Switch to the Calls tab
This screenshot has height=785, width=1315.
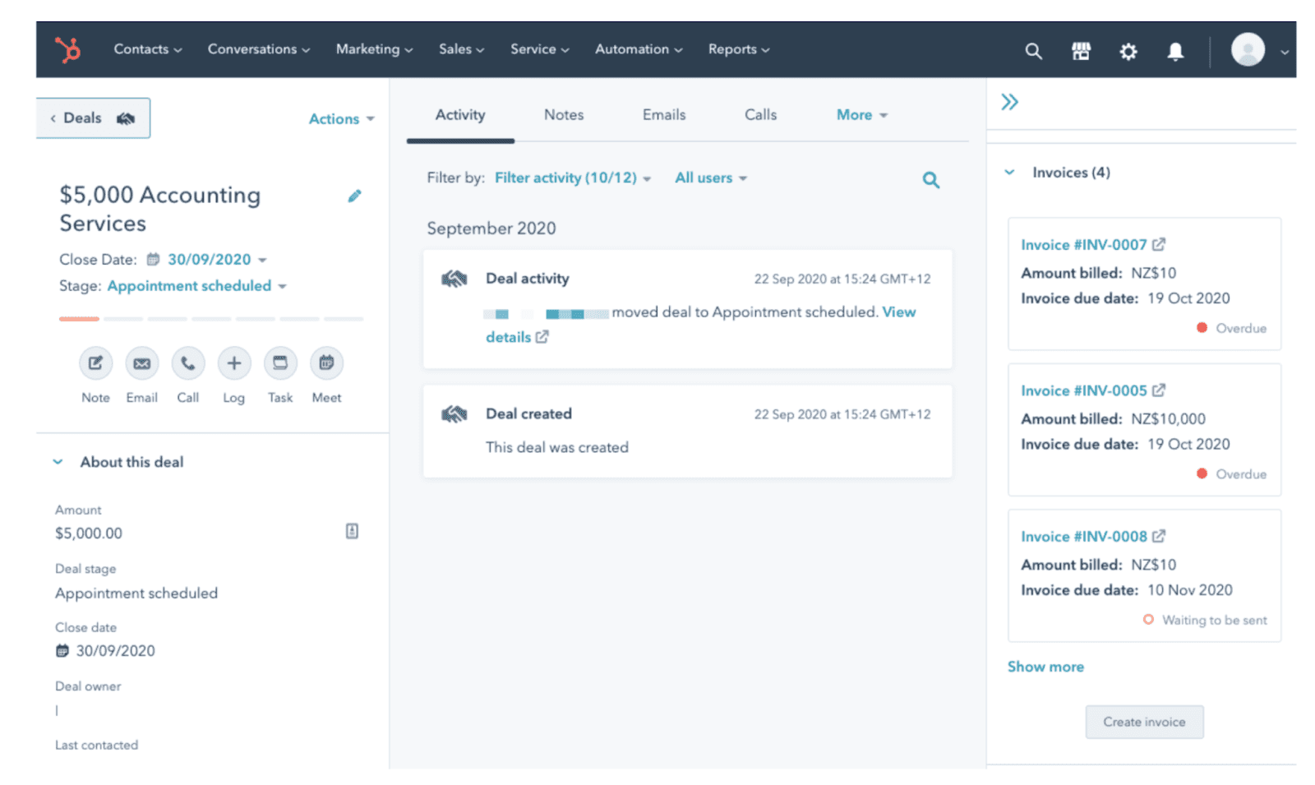(x=760, y=115)
